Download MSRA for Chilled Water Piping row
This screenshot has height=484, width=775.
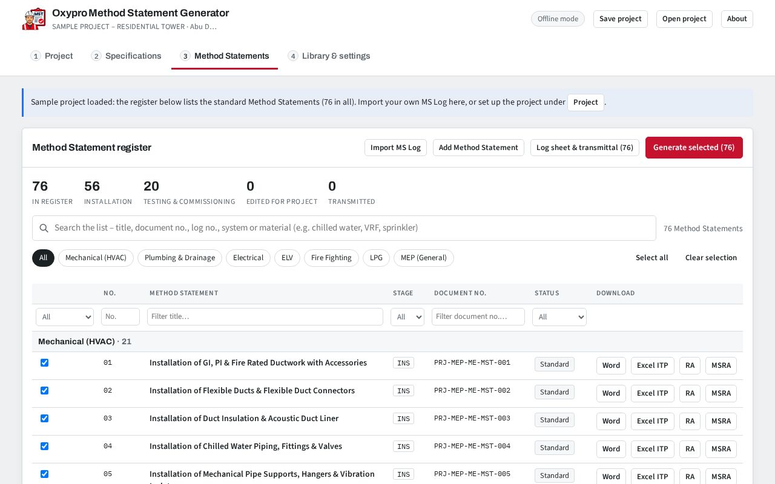point(721,449)
